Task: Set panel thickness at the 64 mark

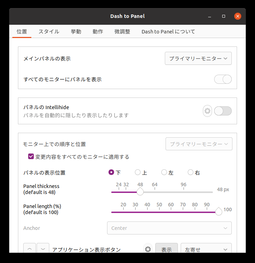Action: click(155, 192)
